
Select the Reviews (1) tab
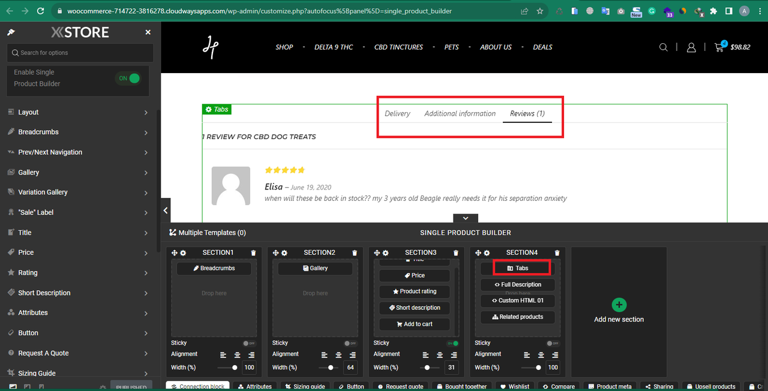tap(527, 113)
